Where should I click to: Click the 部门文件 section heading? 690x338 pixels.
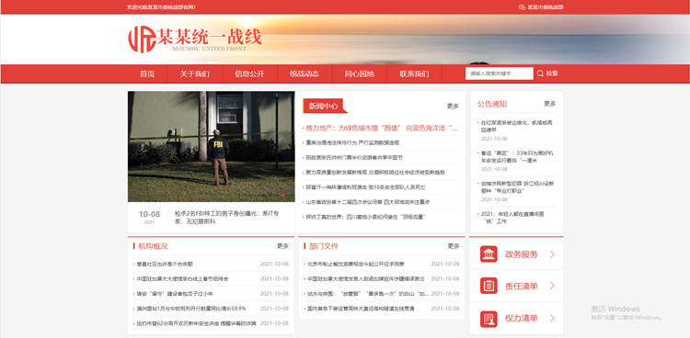coord(324,246)
